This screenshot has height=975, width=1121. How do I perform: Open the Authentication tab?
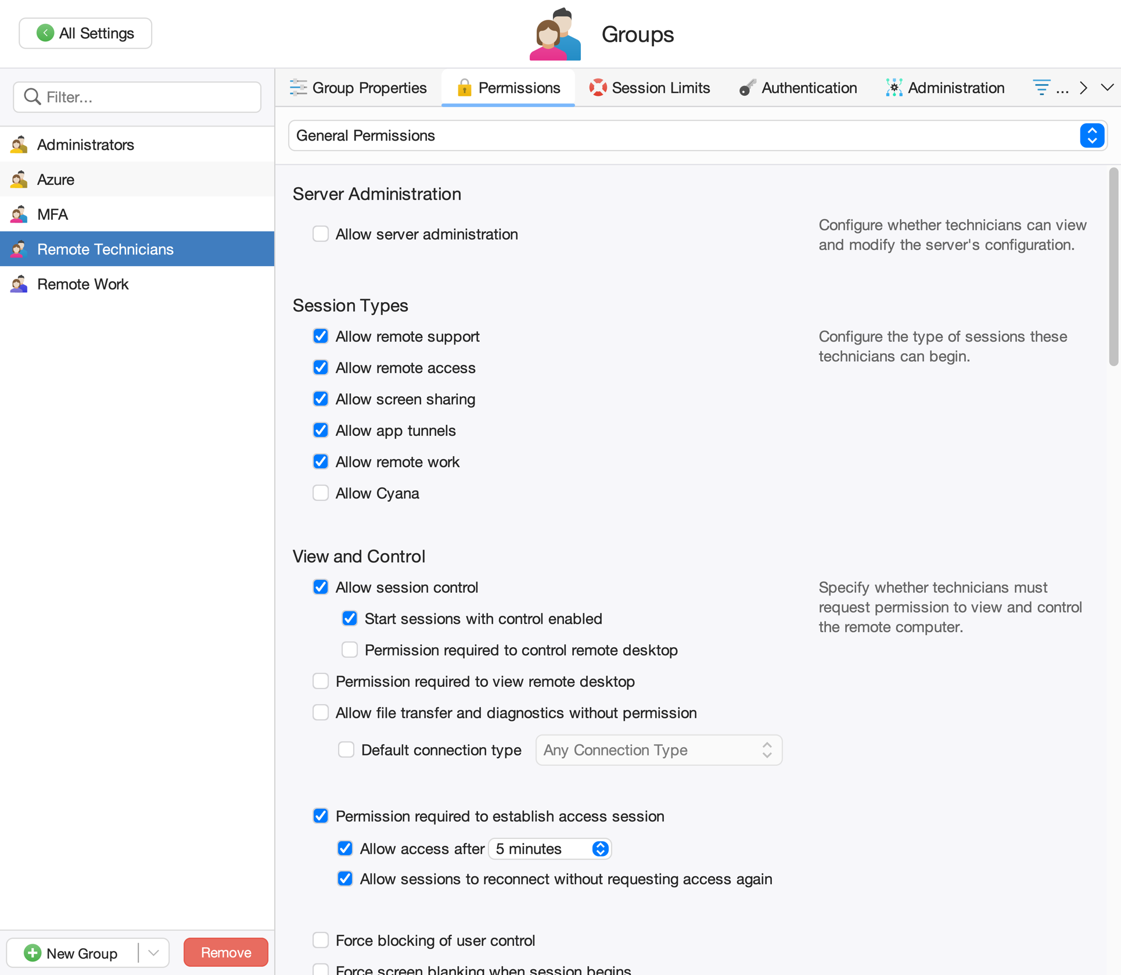[x=798, y=88]
